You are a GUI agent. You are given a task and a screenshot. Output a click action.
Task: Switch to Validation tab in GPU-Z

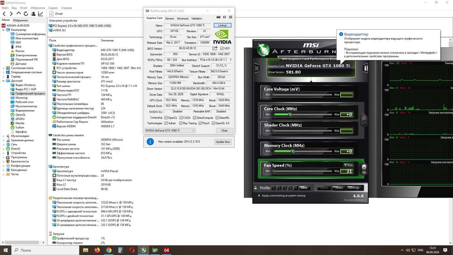197,18
